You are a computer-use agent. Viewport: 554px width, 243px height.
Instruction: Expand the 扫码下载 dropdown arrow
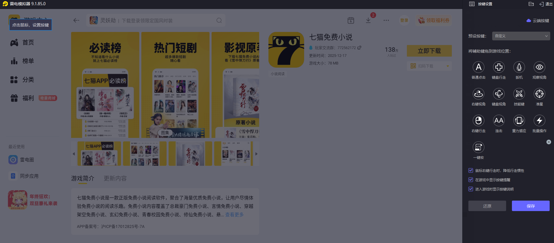pos(448,66)
